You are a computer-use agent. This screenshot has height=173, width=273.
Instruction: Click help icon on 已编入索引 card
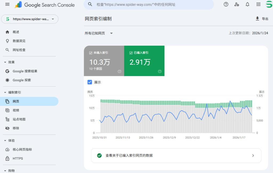point(160,71)
